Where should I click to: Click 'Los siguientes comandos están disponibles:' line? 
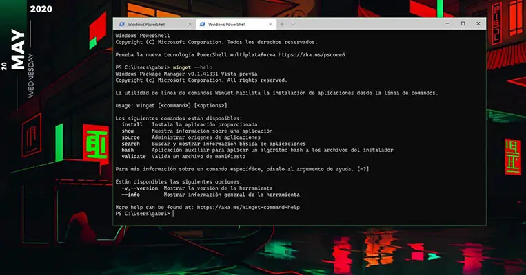[x=179, y=118]
